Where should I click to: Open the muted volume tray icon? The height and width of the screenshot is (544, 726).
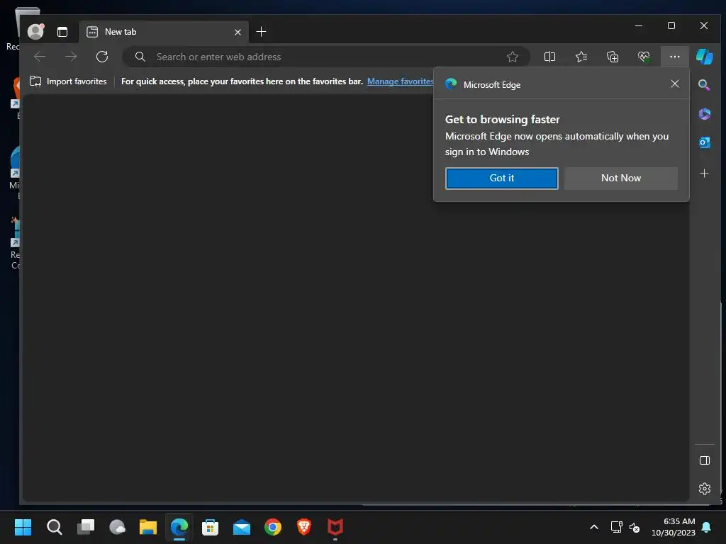click(x=635, y=527)
